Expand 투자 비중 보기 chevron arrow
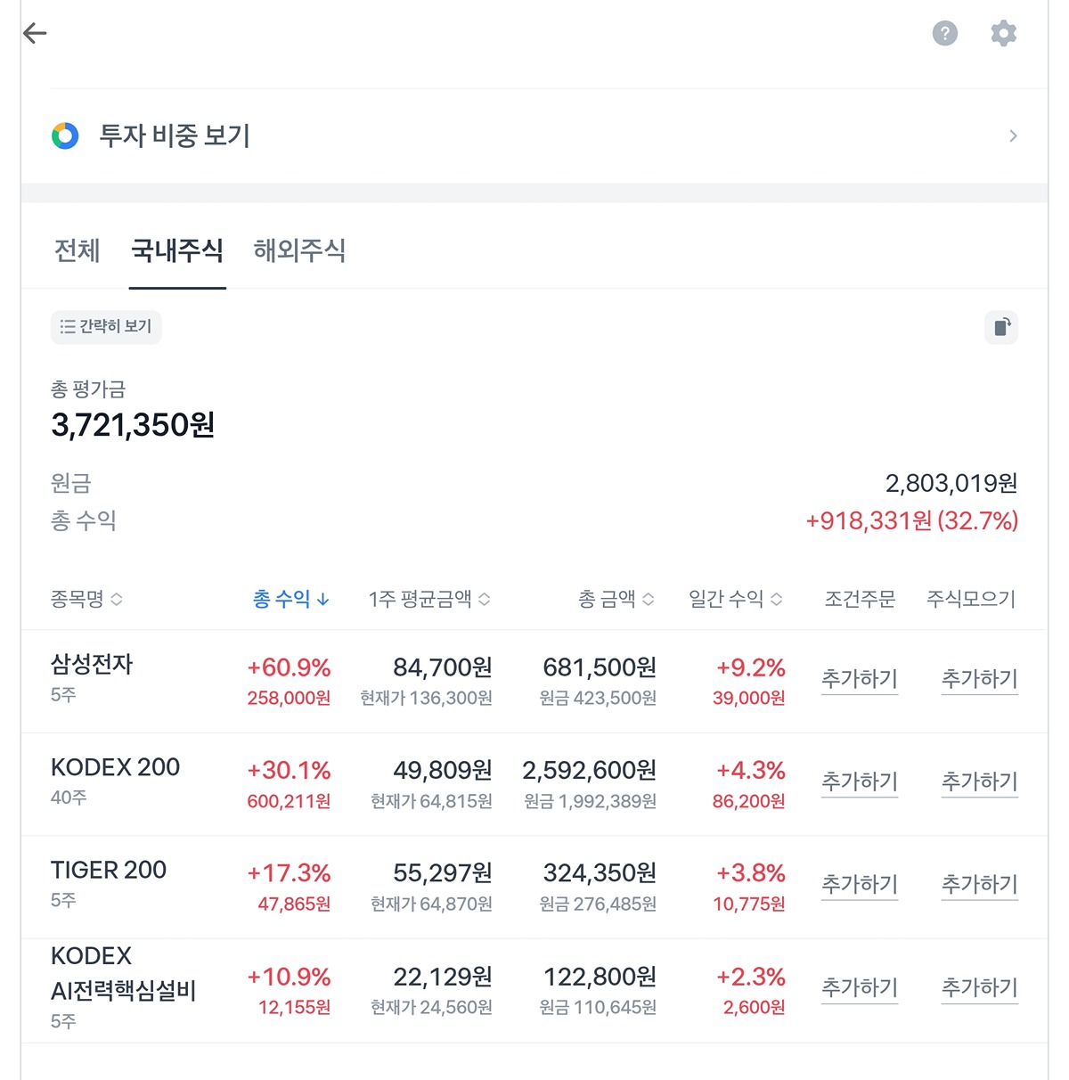The image size is (1069, 1080). click(x=1013, y=135)
